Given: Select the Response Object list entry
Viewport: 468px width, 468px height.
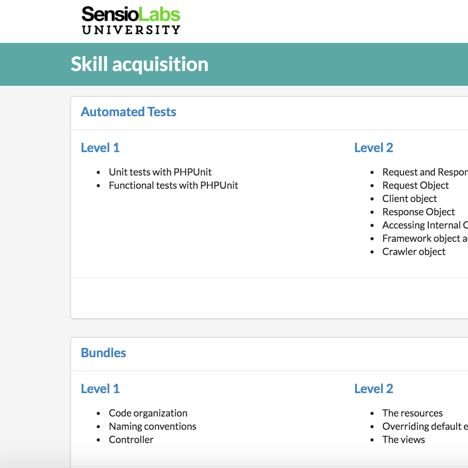Looking at the screenshot, I should click(418, 212).
